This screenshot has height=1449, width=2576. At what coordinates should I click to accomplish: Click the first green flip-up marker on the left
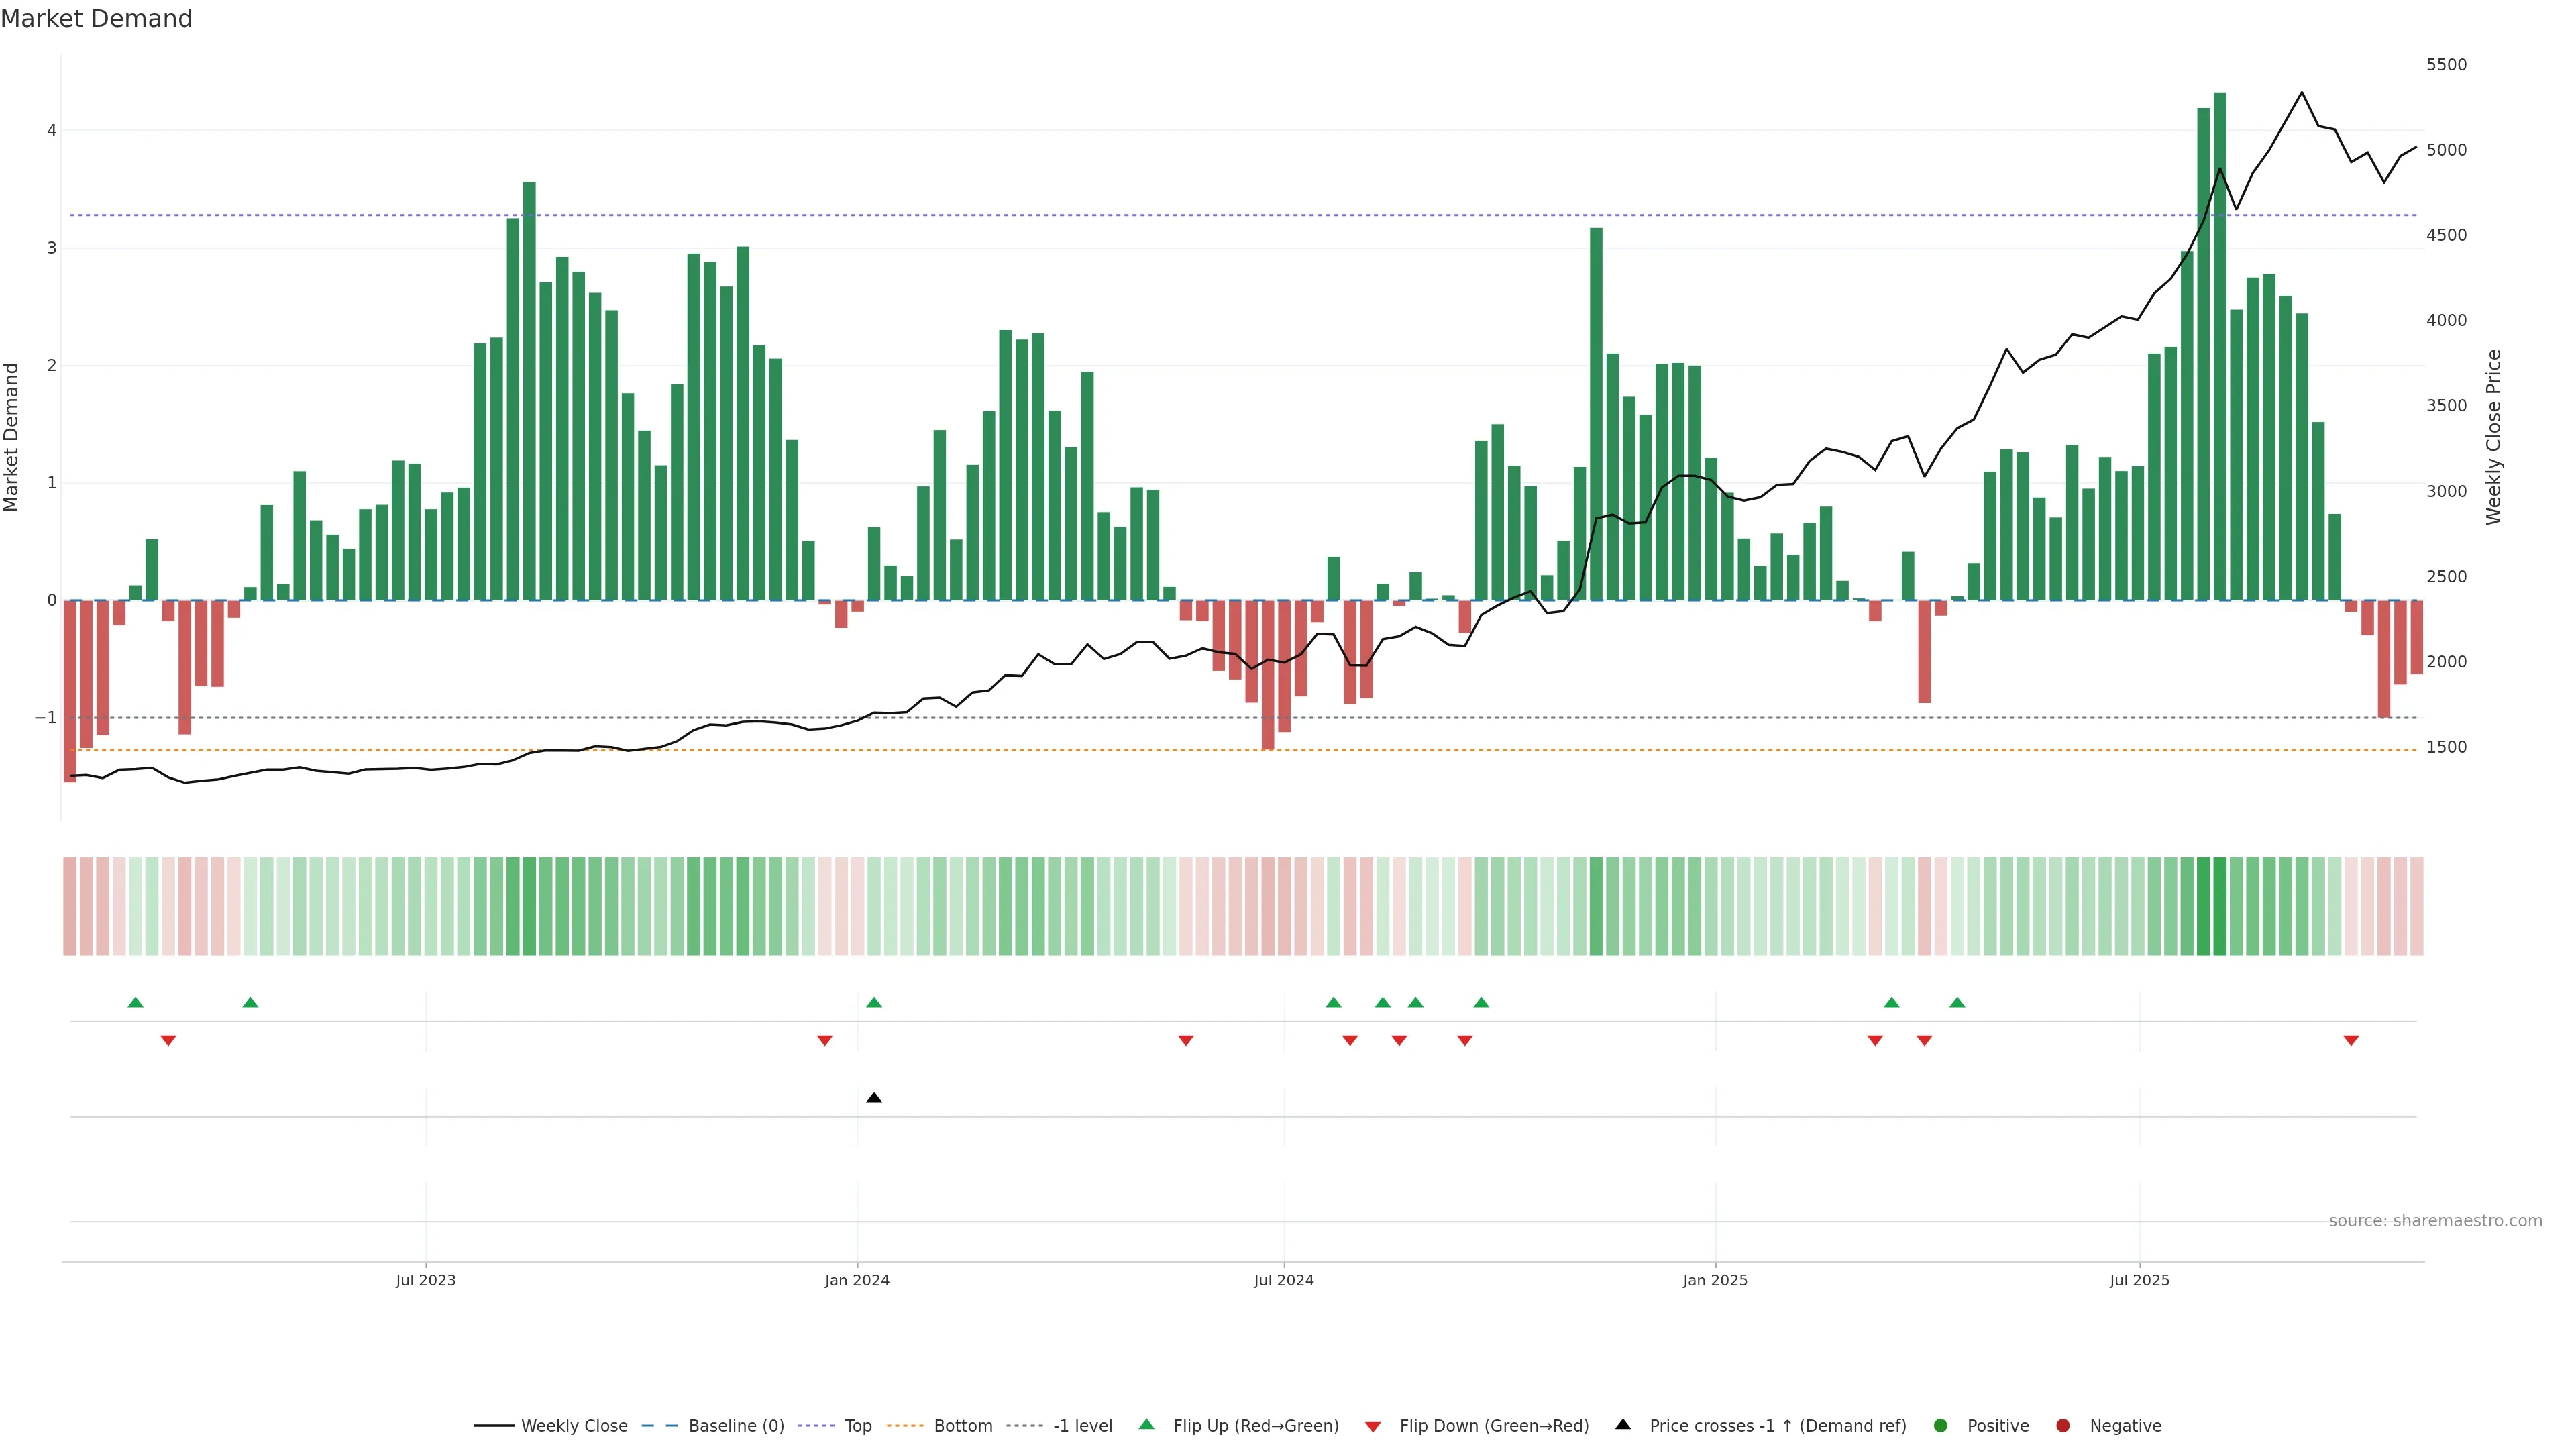pyautogui.click(x=136, y=1002)
